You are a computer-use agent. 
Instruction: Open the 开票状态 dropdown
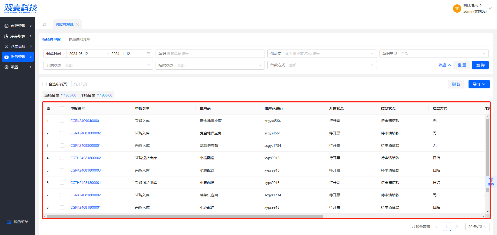[x=98, y=65]
